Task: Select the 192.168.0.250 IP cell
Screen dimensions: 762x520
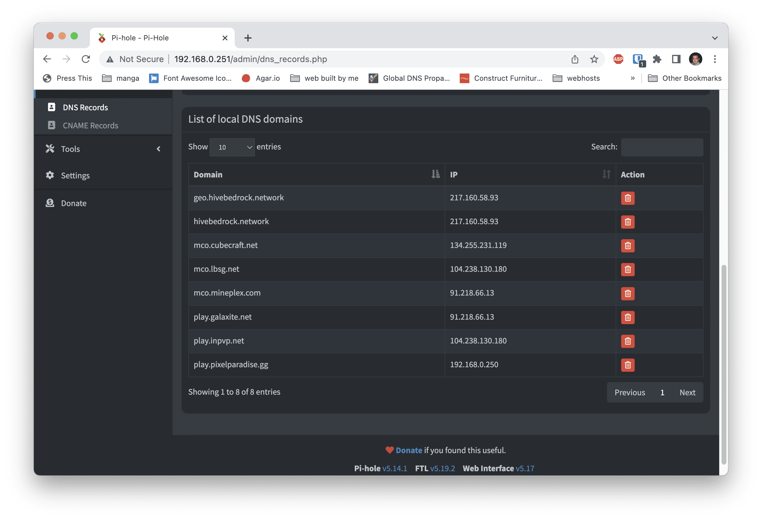Action: 530,365
